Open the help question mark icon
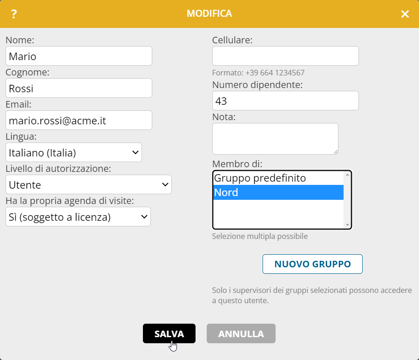This screenshot has width=419, height=360. [x=14, y=14]
